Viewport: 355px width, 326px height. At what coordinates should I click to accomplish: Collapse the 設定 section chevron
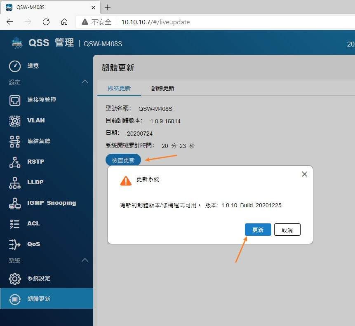click(x=85, y=82)
